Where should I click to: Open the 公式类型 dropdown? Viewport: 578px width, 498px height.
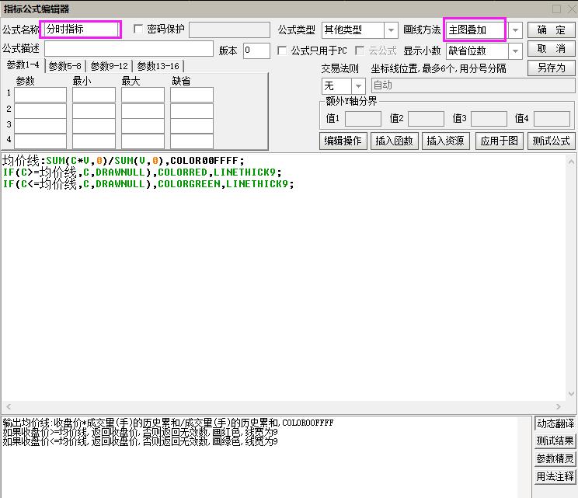point(392,30)
